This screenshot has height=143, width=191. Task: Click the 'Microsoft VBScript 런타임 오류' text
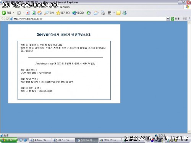57,82
